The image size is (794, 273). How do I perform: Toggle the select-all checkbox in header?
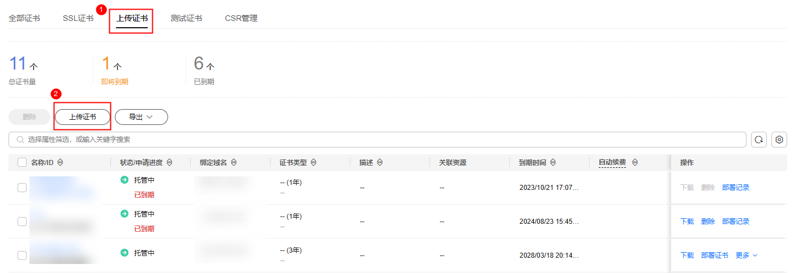[x=22, y=162]
